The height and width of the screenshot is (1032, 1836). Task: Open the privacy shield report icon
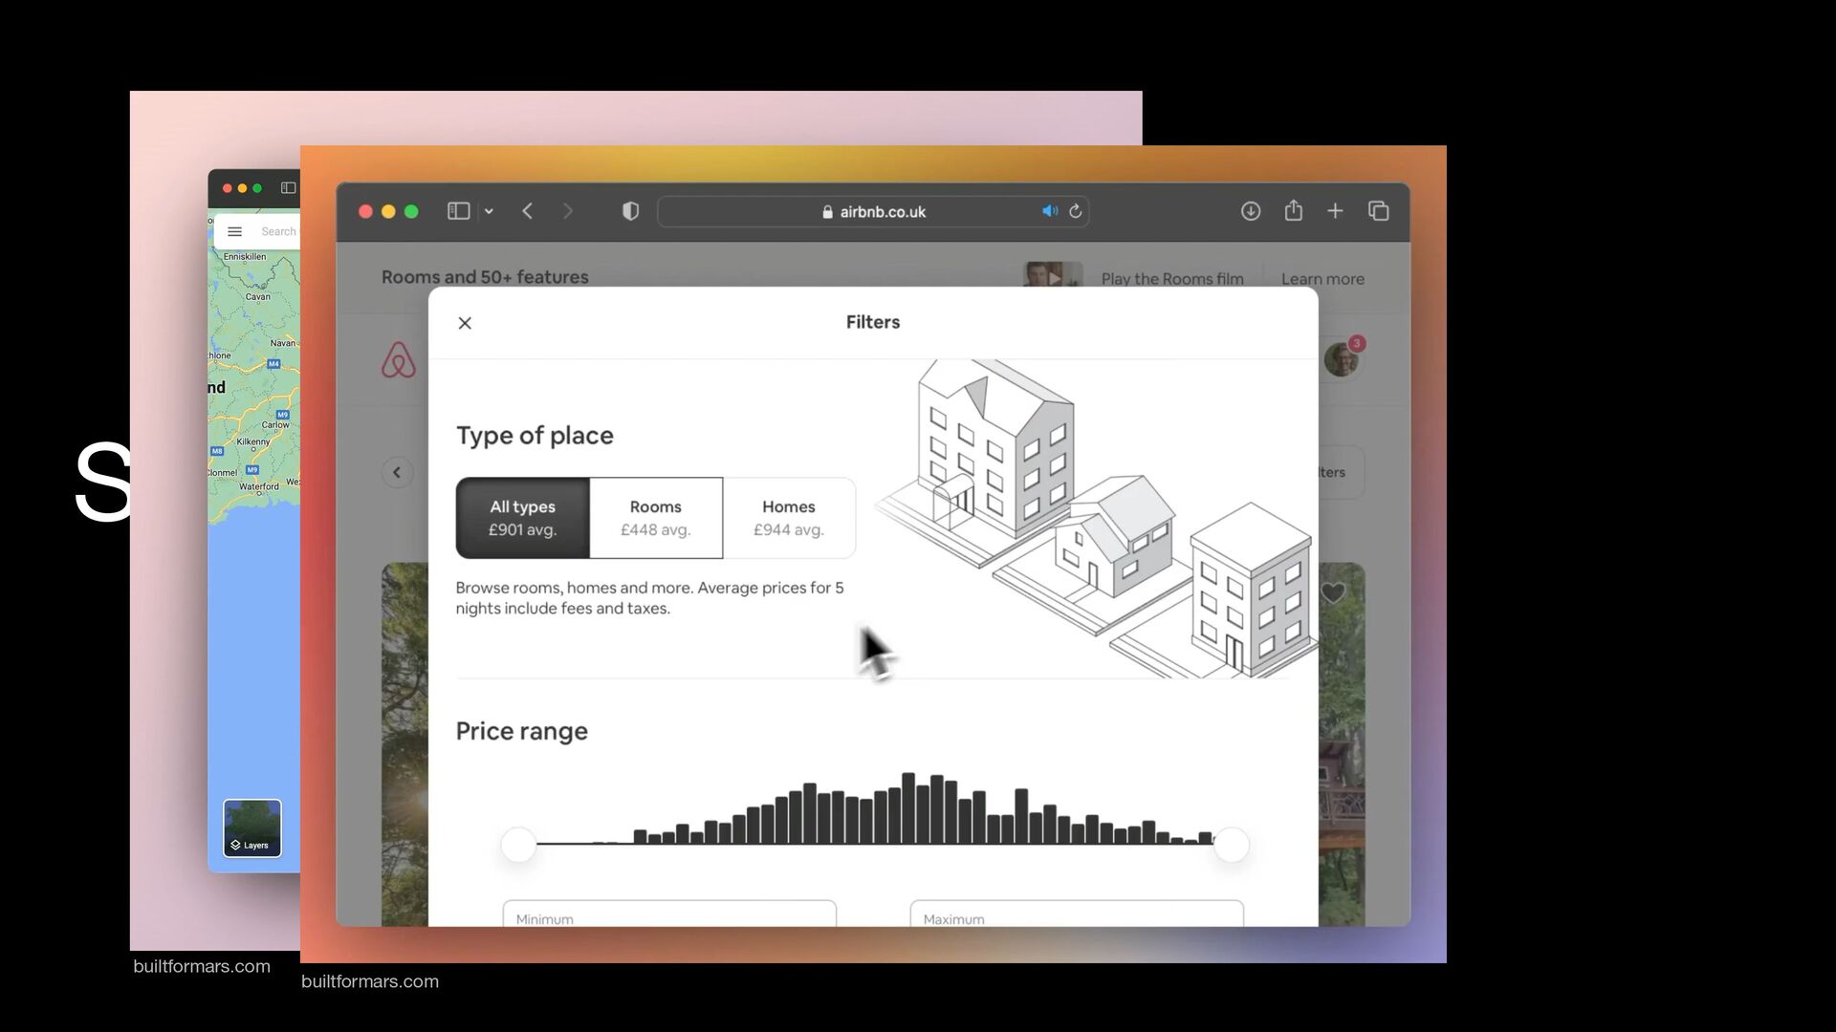[630, 211]
